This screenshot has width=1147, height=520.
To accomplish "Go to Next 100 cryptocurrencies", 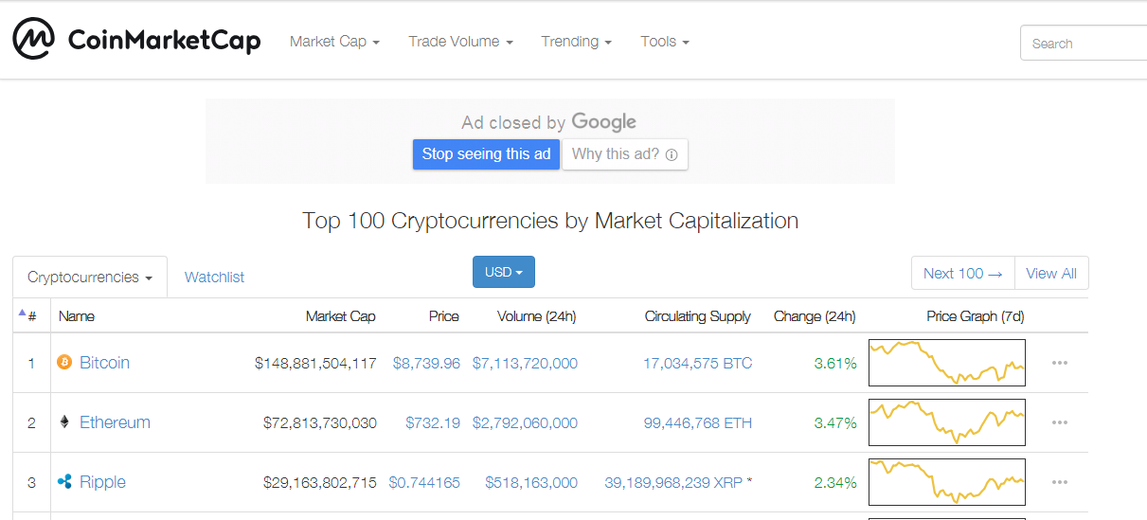I will pyautogui.click(x=962, y=274).
